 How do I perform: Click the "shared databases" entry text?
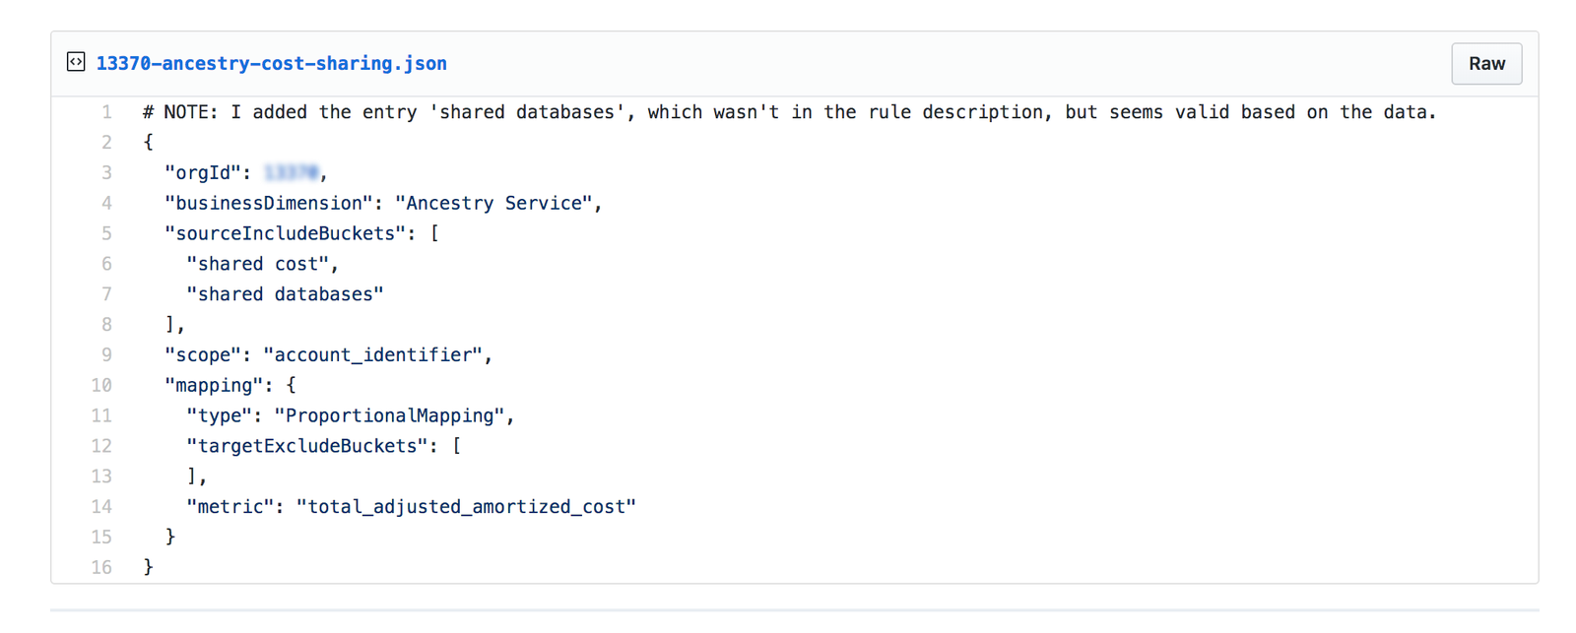coord(285,294)
